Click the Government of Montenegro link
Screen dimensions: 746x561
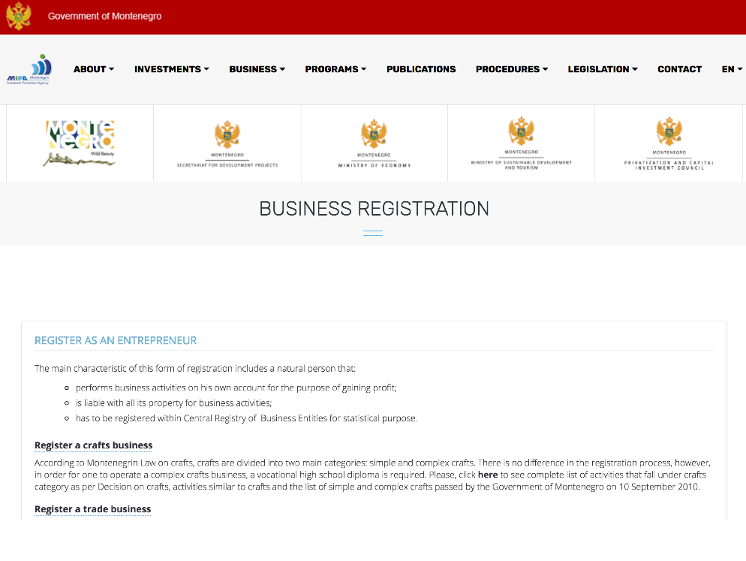click(x=104, y=17)
